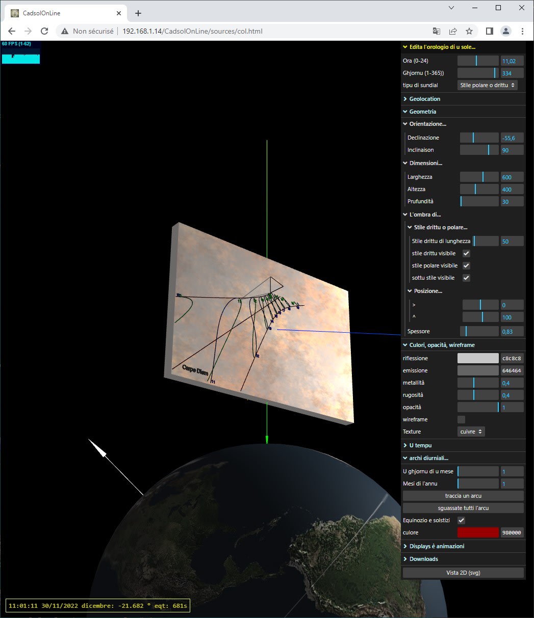Click the riflessione color swatch
534x618 pixels.
click(478, 358)
